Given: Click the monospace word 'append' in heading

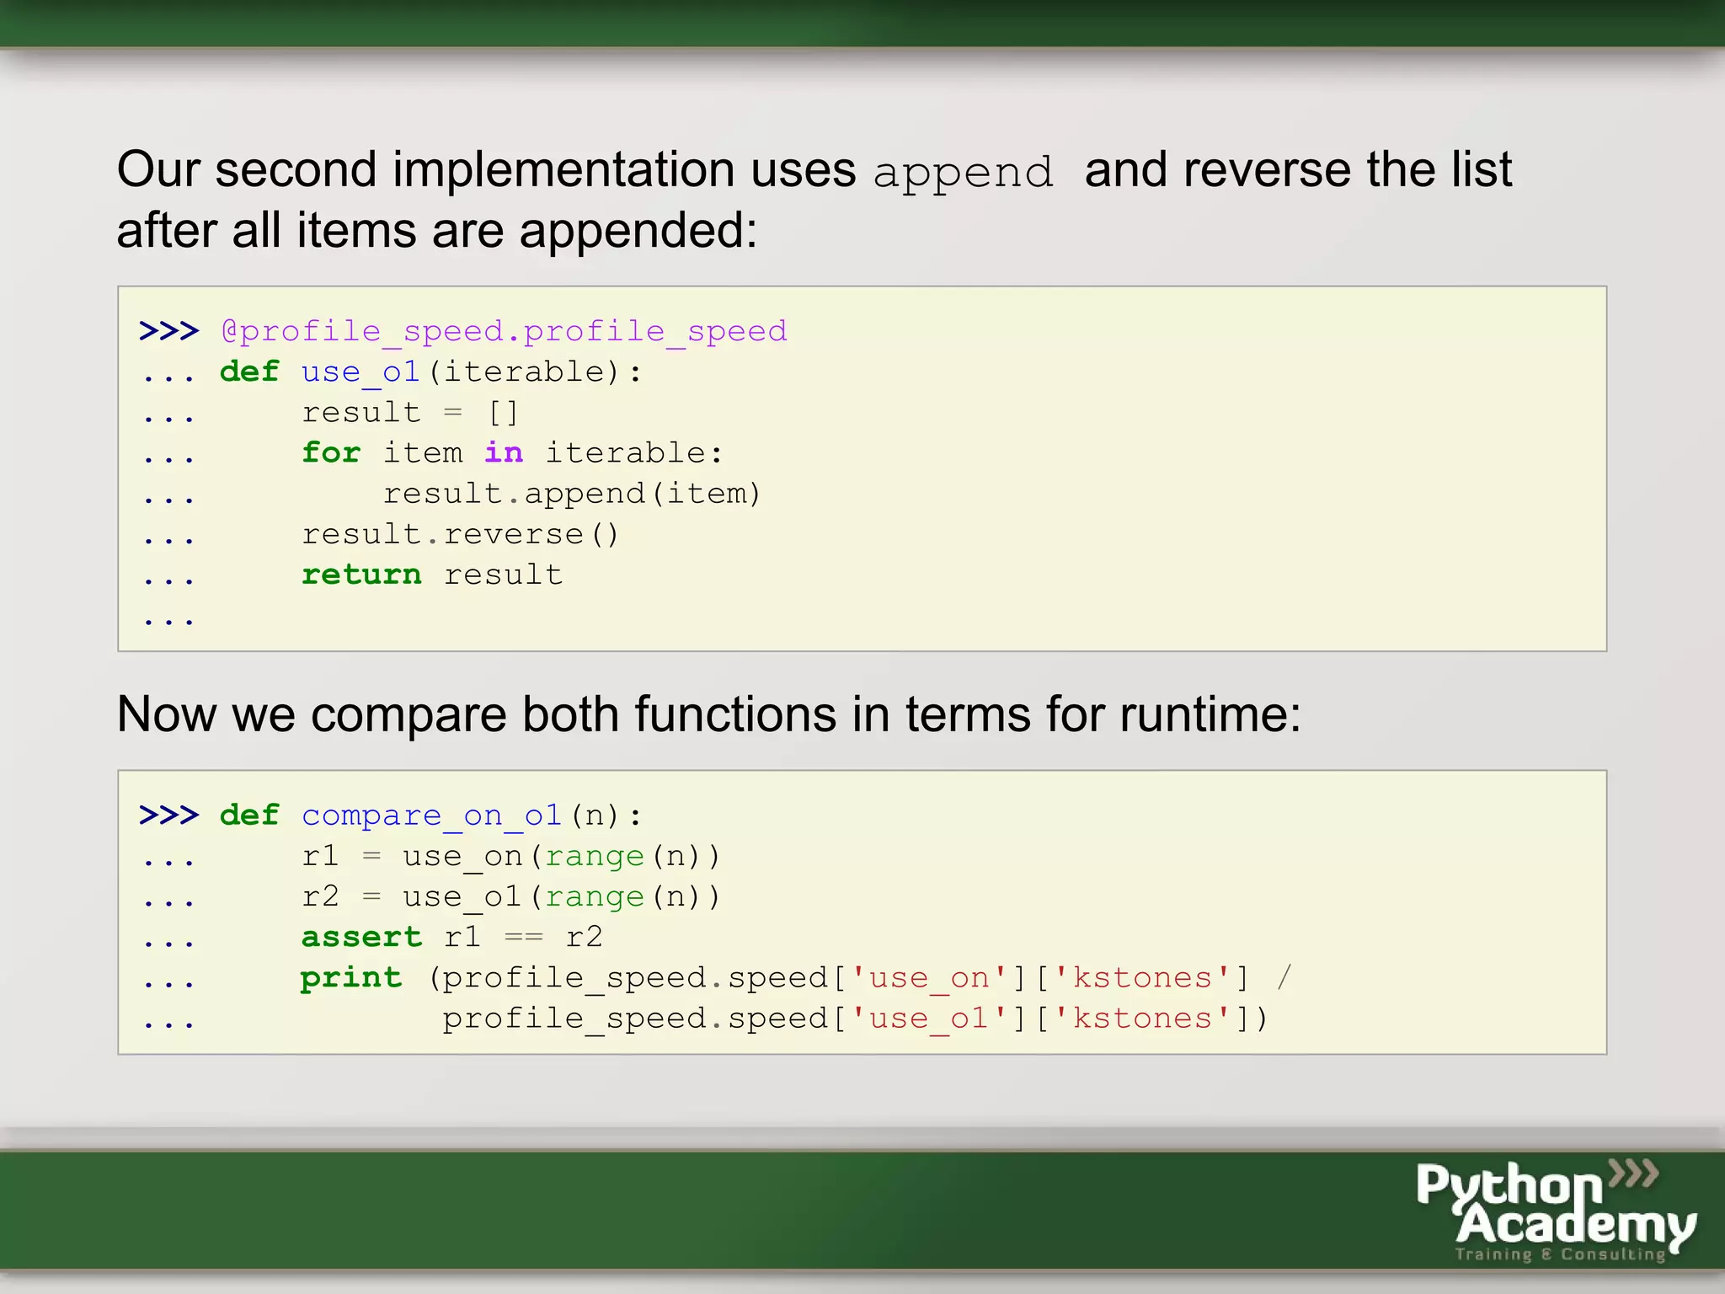Looking at the screenshot, I should [963, 174].
